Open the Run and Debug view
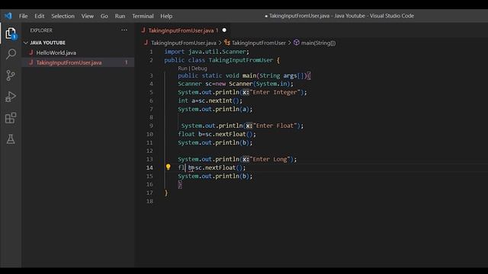The image size is (488, 274). (11, 97)
